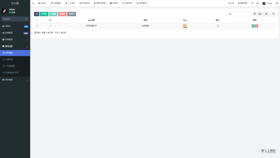Open the export dropdown in the table toolbar

tap(267, 14)
